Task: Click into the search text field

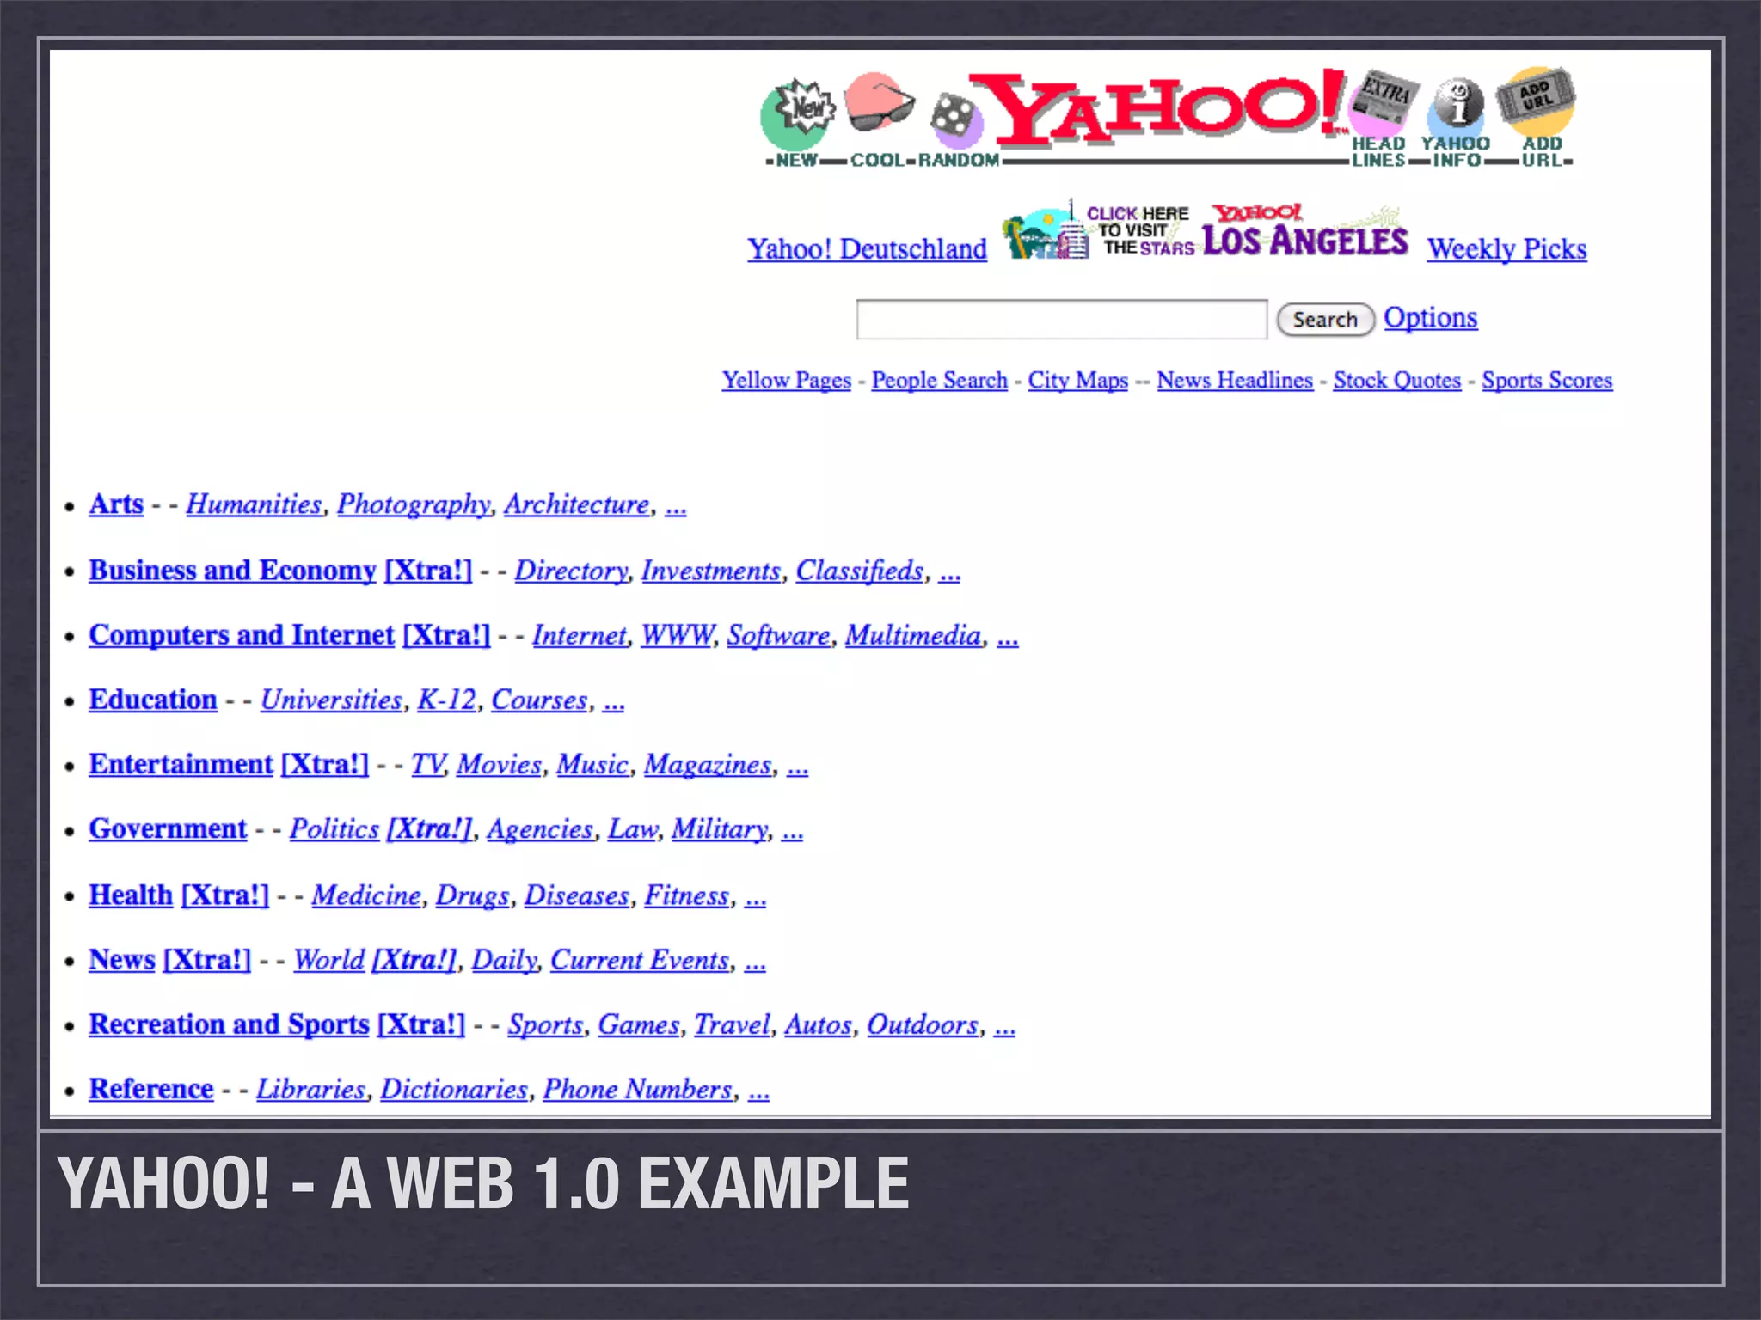Action: point(1062,319)
